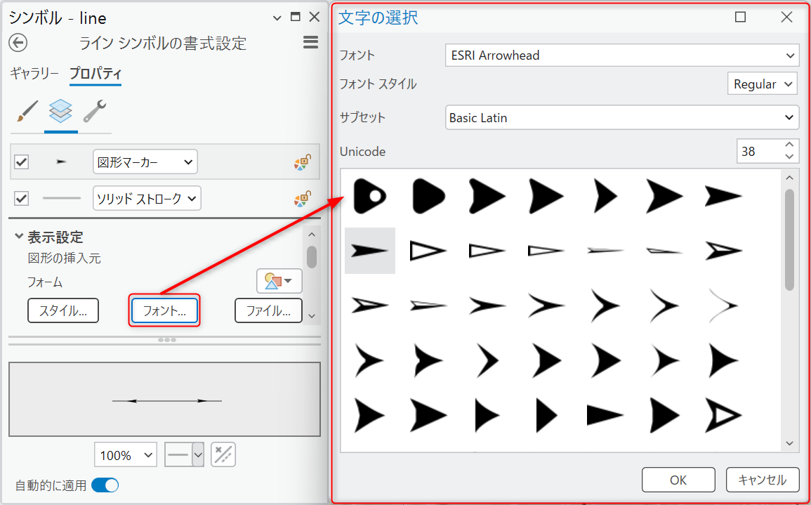Image resolution: width=811 pixels, height=505 pixels.
Task: Switch to the ギャラリー tab
Action: pos(34,74)
